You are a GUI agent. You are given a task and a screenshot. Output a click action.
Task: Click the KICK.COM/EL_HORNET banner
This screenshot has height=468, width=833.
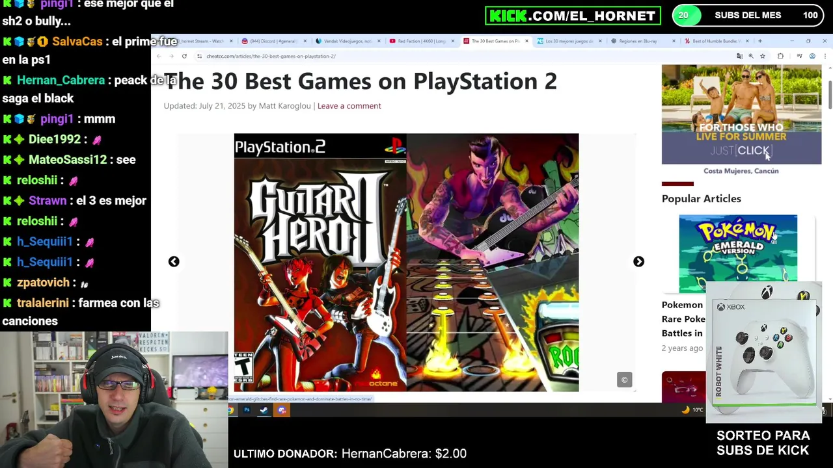[x=573, y=16]
